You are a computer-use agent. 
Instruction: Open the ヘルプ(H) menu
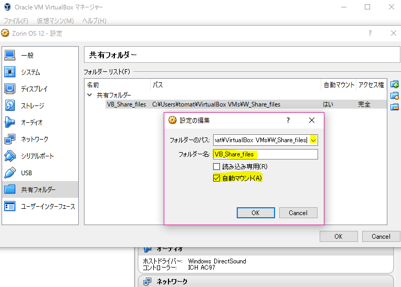[94, 21]
